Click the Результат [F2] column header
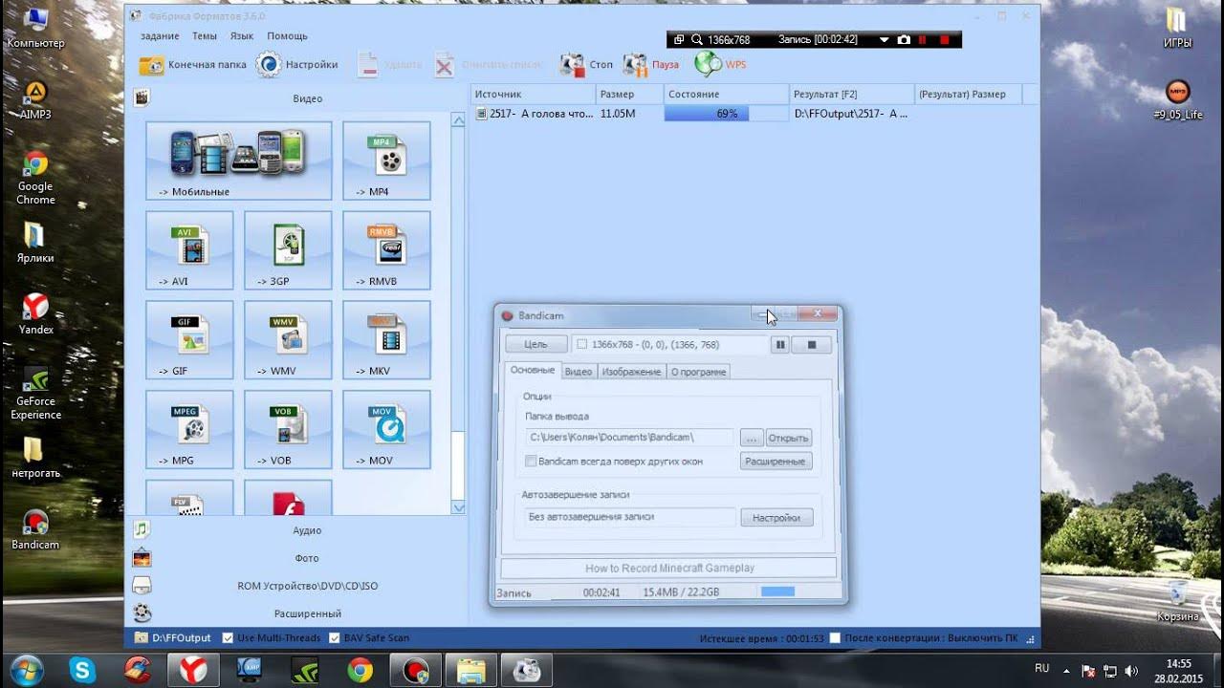 (852, 94)
